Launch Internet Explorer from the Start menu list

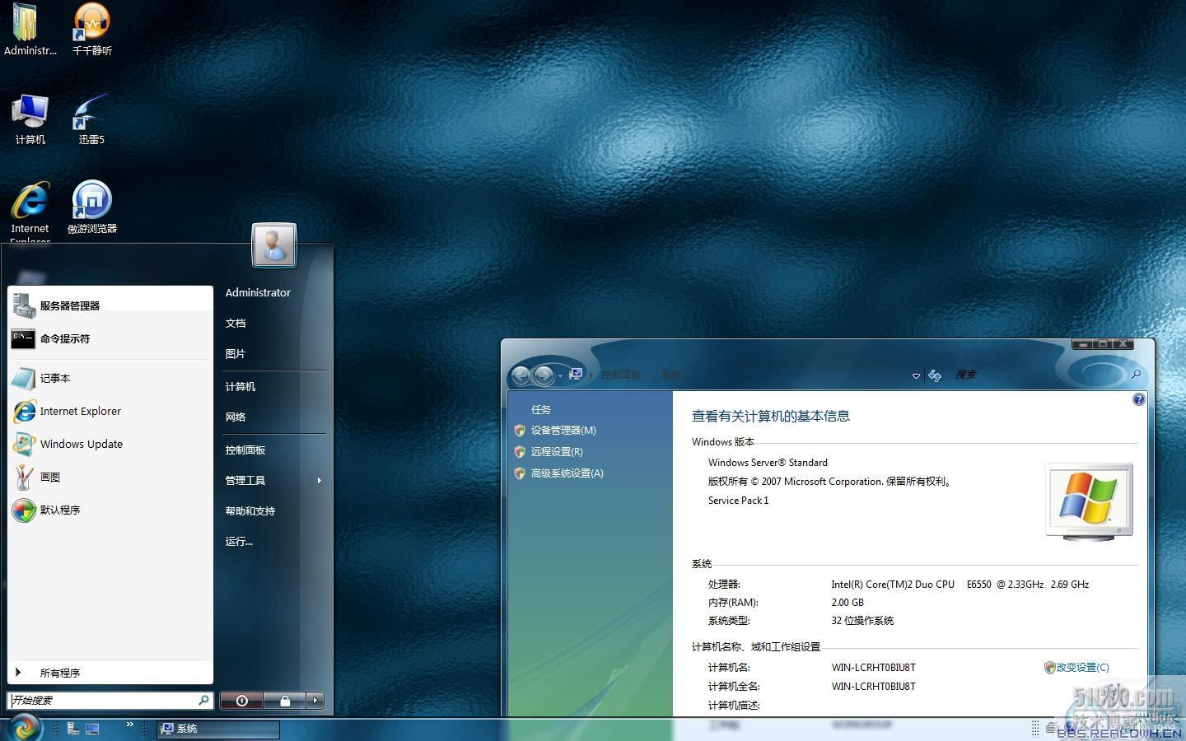pos(110,411)
